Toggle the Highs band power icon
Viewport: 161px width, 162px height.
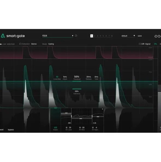93,127
